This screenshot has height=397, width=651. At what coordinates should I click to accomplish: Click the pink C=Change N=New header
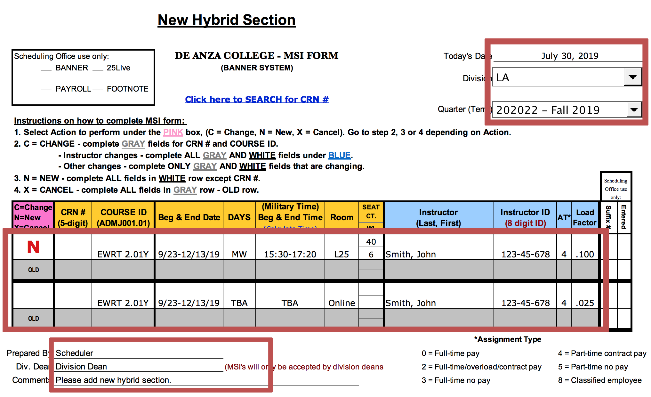(33, 215)
